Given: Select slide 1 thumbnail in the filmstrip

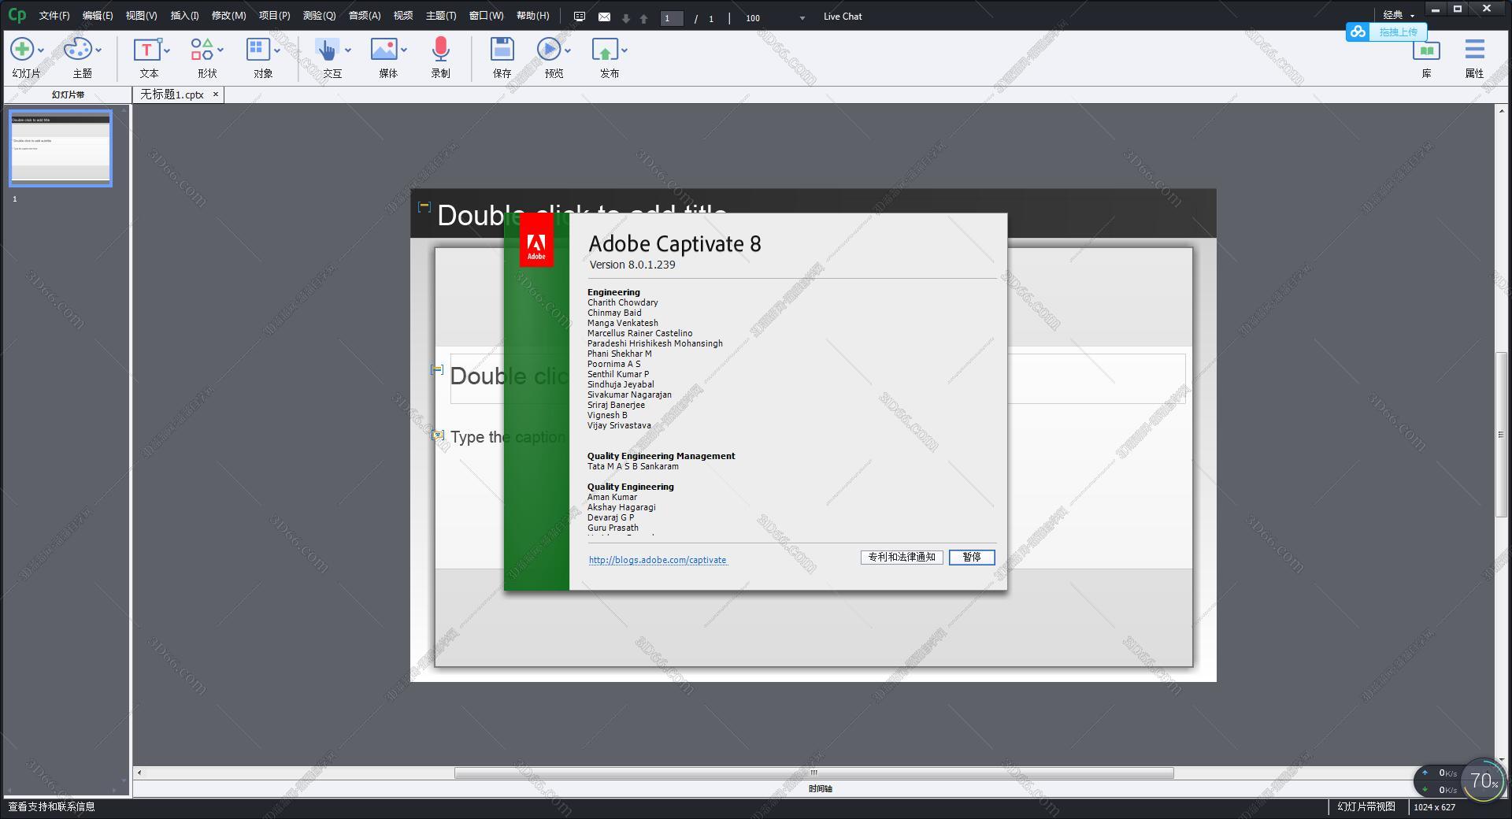Looking at the screenshot, I should 60,148.
